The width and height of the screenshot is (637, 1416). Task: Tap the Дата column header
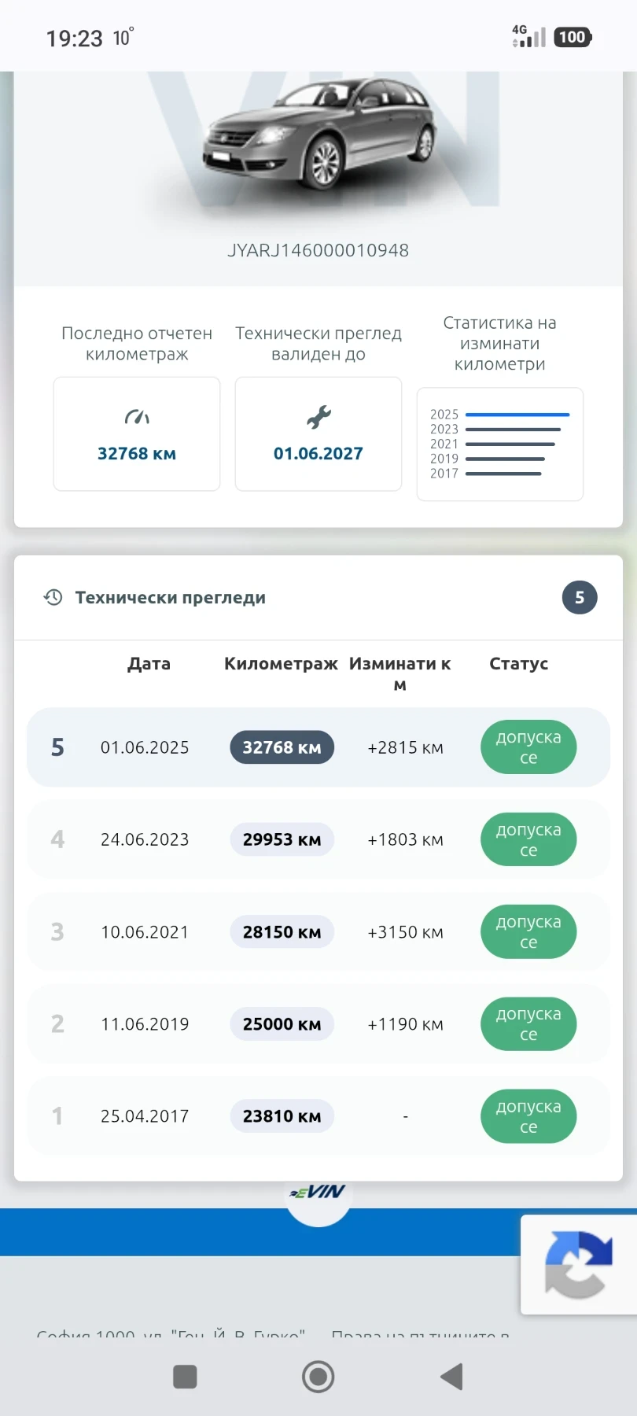coord(149,663)
